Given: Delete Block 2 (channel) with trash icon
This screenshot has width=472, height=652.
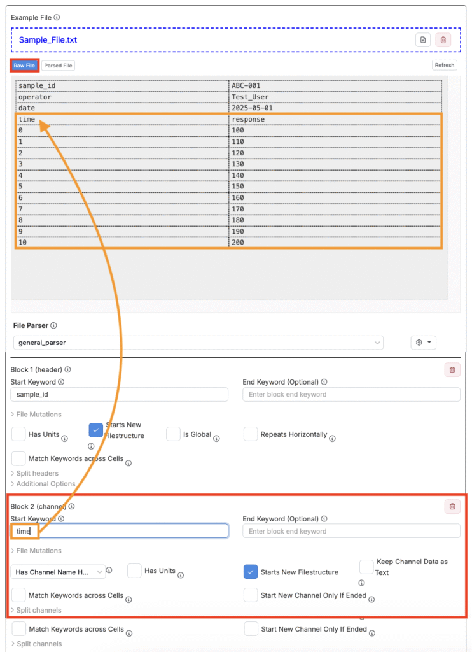Looking at the screenshot, I should (452, 507).
